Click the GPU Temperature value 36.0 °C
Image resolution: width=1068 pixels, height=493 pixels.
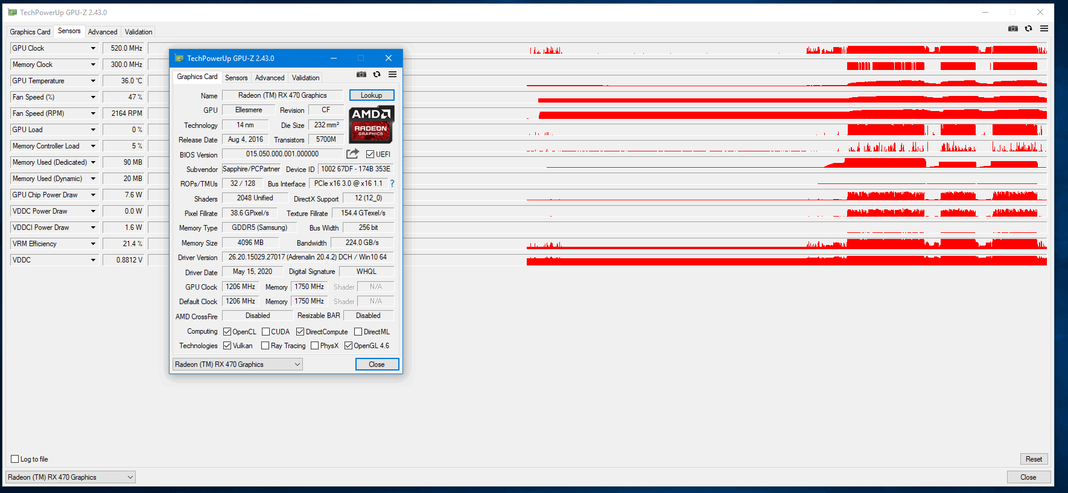124,81
